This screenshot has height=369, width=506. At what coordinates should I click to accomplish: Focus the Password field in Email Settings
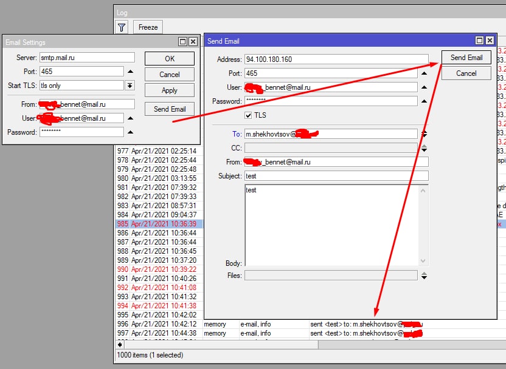point(81,132)
